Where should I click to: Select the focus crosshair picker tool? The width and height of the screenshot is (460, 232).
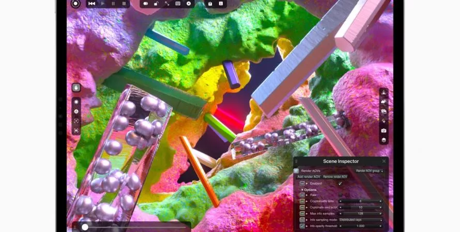(x=76, y=121)
